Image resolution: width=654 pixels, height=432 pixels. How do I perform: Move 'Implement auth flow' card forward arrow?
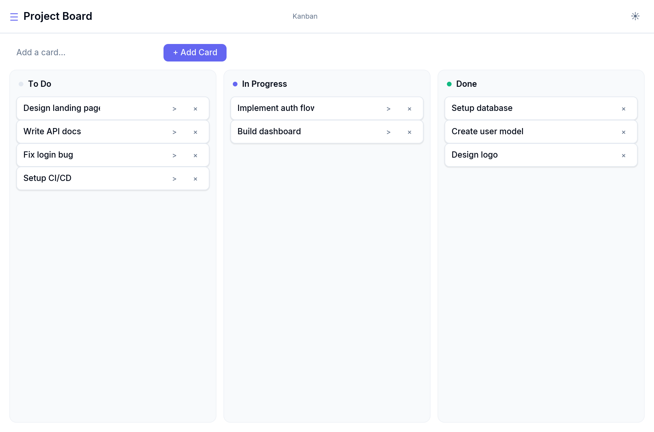389,109
